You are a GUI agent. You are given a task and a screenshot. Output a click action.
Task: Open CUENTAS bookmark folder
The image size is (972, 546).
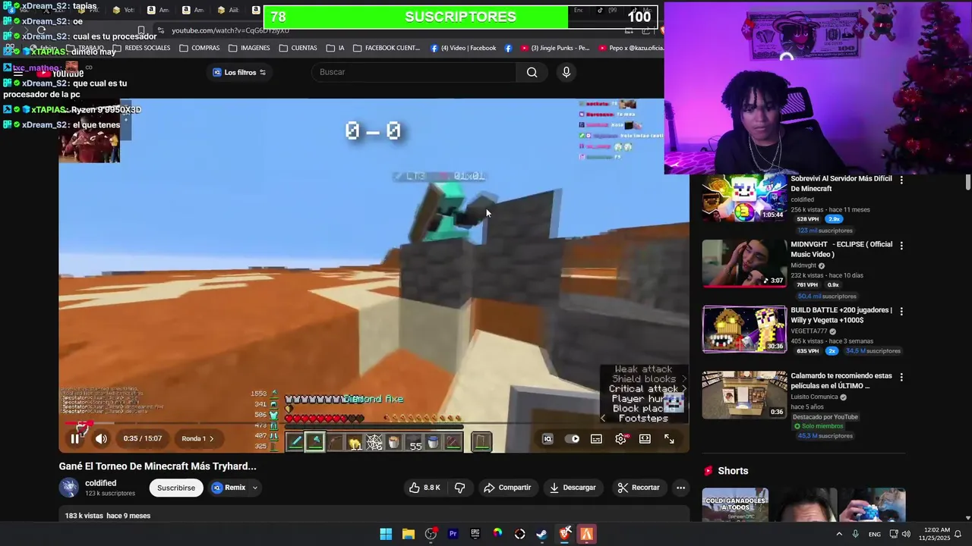pos(298,48)
